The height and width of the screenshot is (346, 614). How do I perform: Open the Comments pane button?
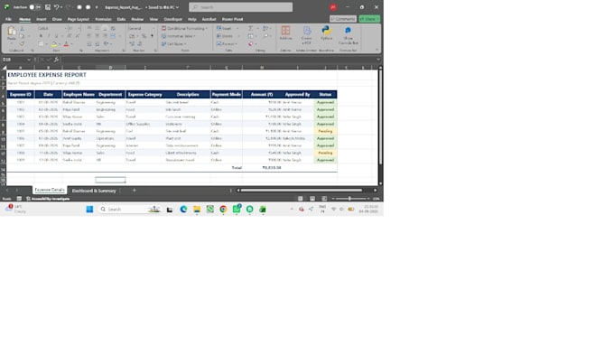pos(343,19)
